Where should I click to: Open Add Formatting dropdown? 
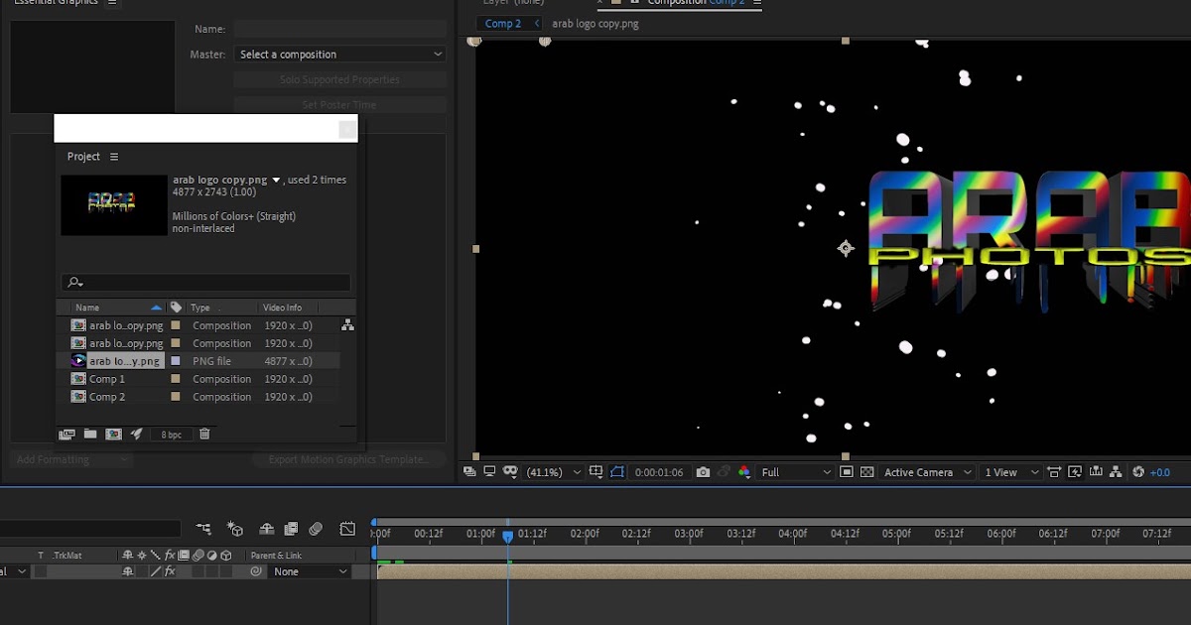(x=71, y=459)
